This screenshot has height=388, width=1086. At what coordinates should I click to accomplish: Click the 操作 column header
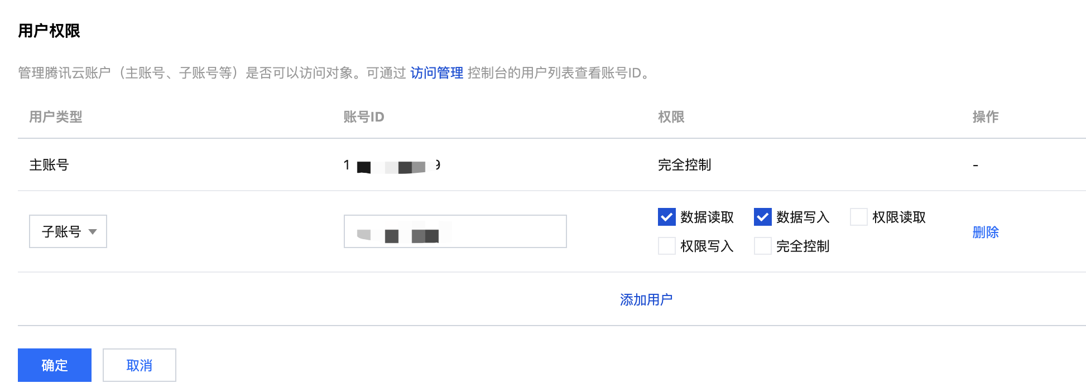point(986,117)
